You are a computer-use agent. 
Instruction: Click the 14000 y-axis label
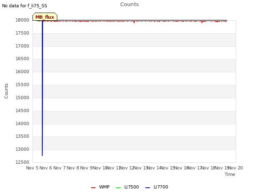coord(22,123)
